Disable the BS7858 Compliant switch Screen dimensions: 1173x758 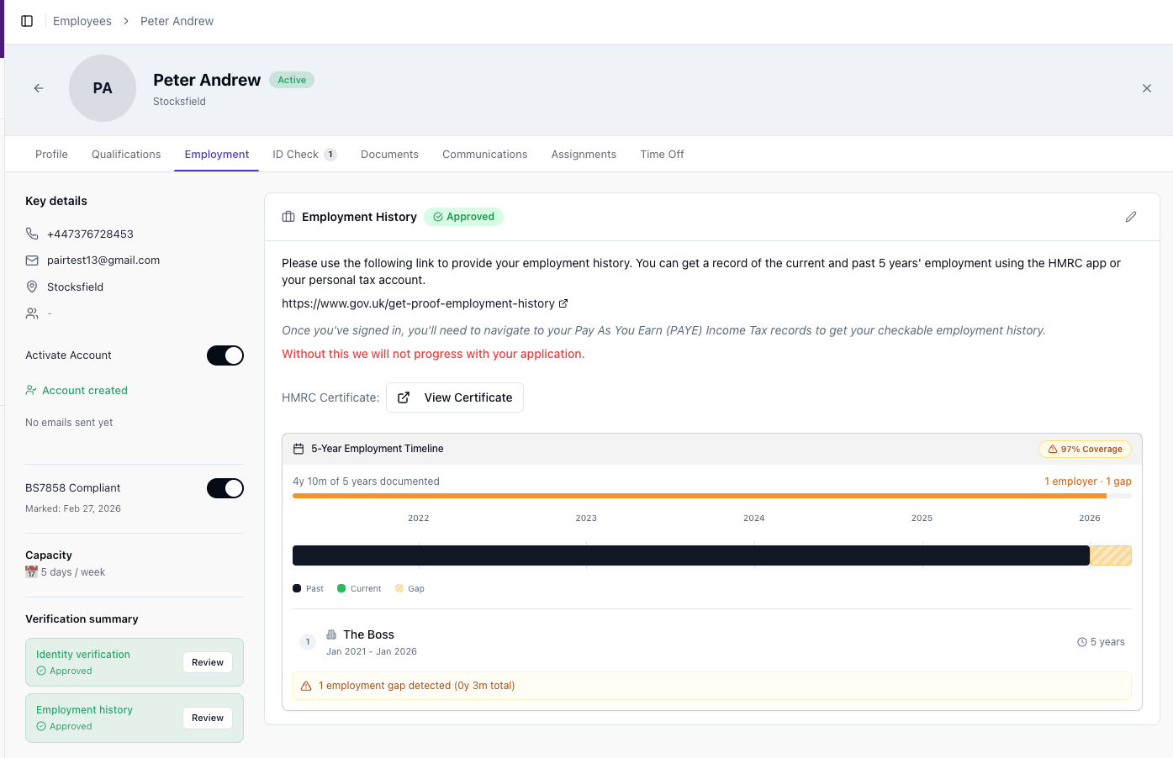(x=225, y=488)
